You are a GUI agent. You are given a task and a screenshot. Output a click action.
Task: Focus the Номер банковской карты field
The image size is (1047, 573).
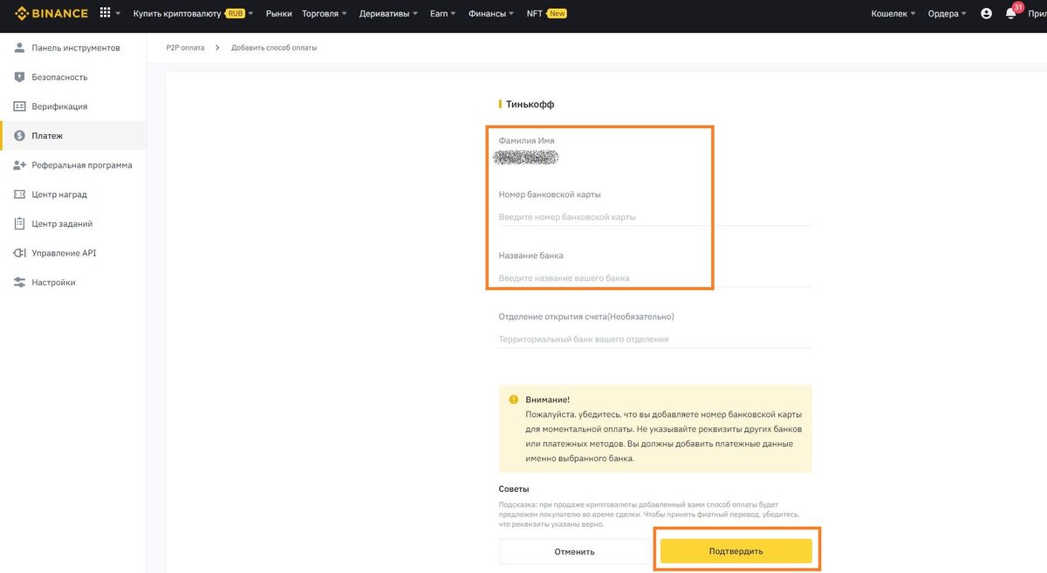click(x=655, y=216)
